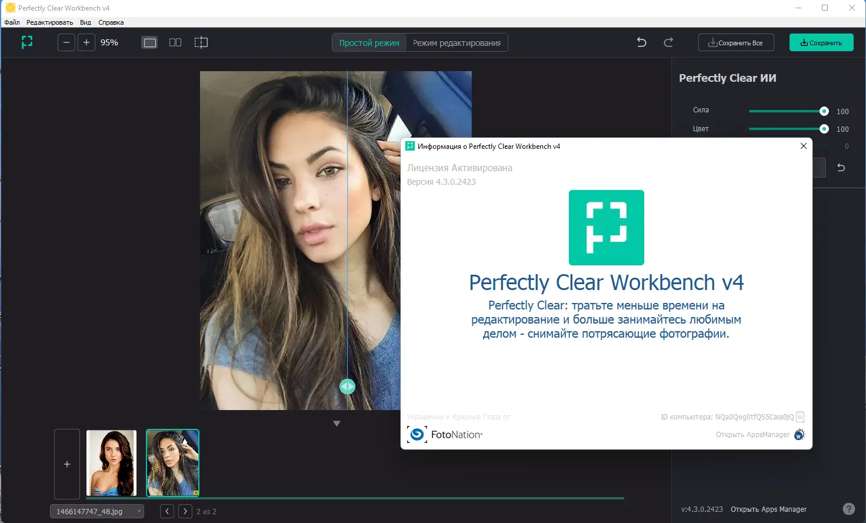The width and height of the screenshot is (866, 523).
Task: Adjust the Сила slider handle
Action: click(x=824, y=111)
